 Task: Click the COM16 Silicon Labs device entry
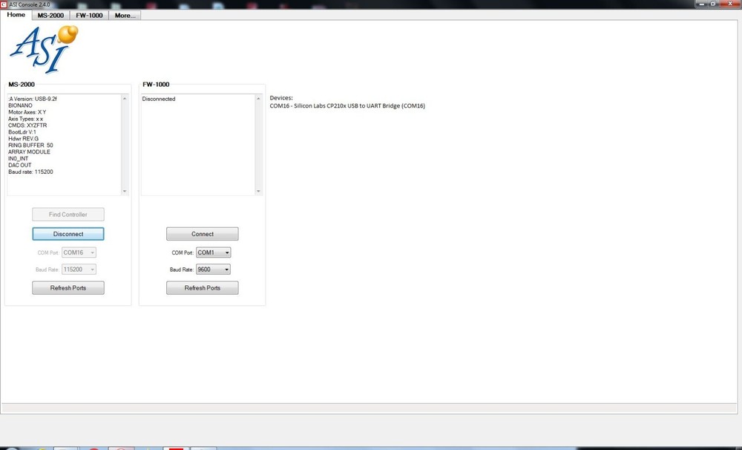point(347,106)
